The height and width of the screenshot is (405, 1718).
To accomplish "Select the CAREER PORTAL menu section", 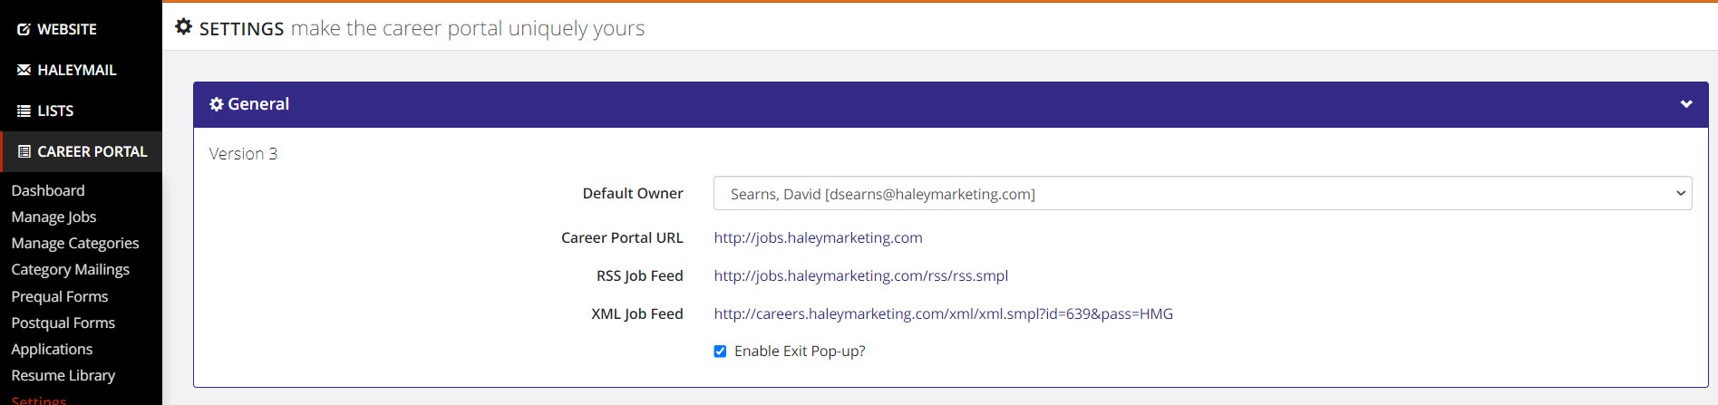I will [x=81, y=151].
